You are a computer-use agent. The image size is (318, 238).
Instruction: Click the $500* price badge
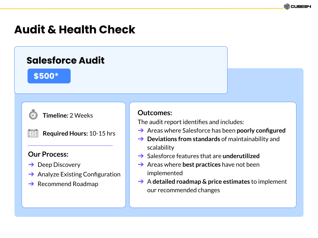49,76
